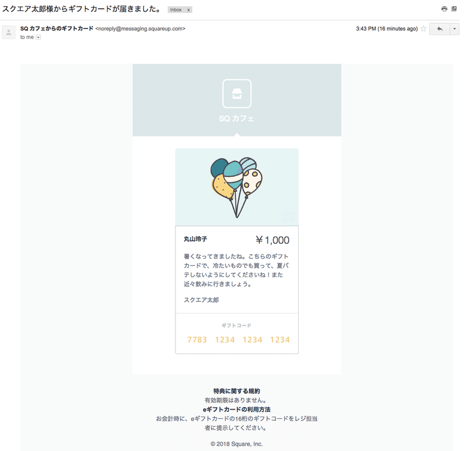Click the noreply@messaging.squareup.com address
466x451 pixels.
140,29
